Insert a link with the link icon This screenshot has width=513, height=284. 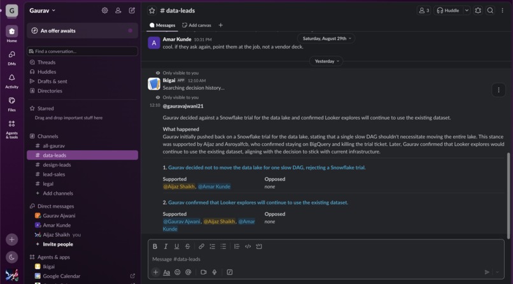(201, 246)
